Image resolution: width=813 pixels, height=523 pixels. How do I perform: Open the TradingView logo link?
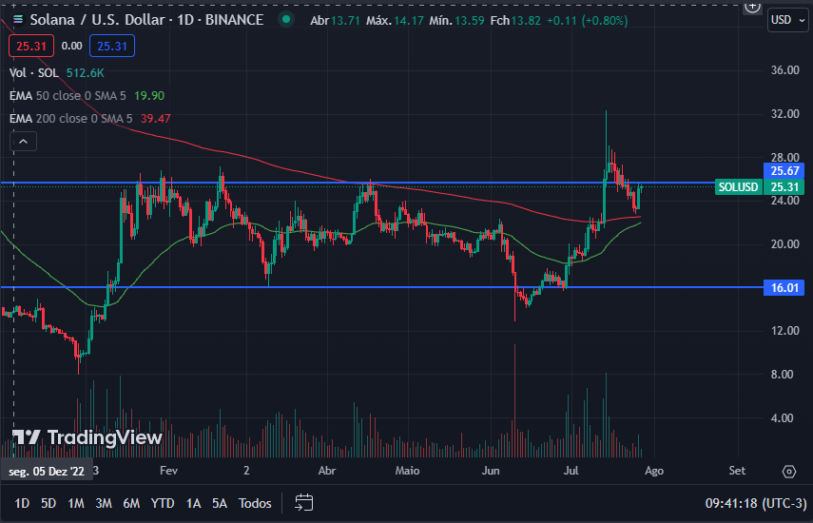point(87,437)
